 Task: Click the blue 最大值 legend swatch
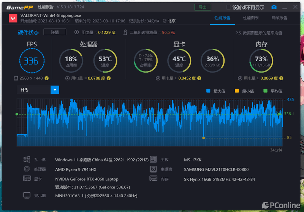click(x=208, y=91)
